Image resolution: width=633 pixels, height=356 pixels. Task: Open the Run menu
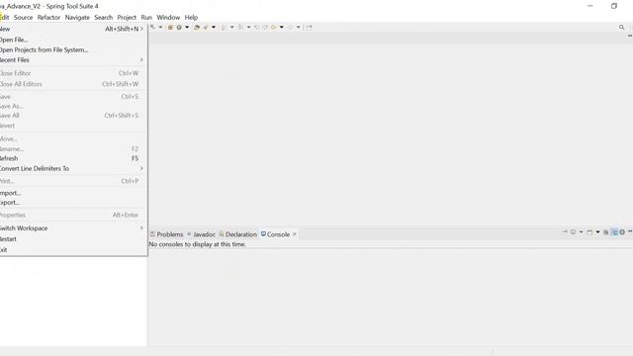146,18
